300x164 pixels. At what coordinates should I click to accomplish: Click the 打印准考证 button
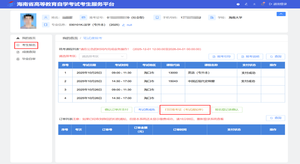185,110
